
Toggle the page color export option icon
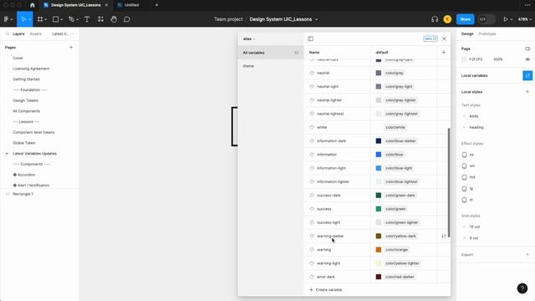pyautogui.click(x=527, y=48)
